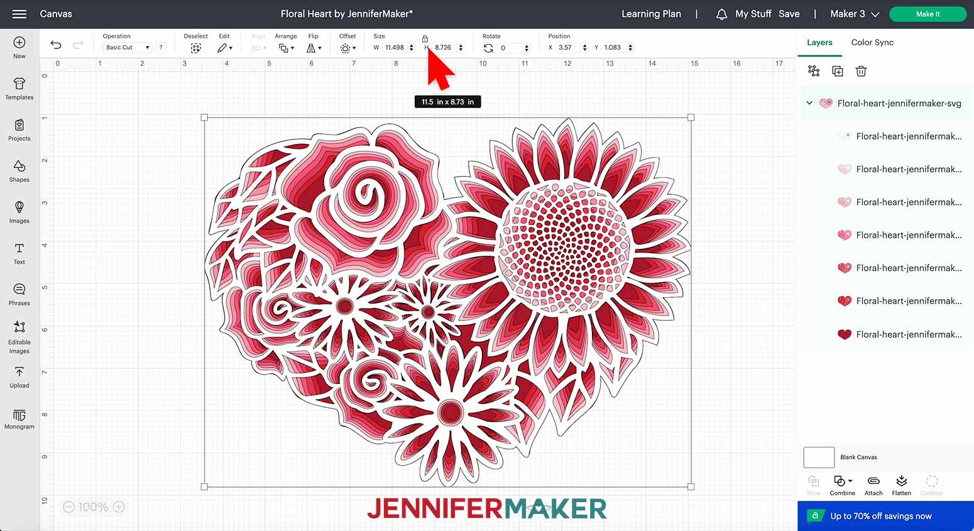Open the Maker 3 machine dropdown
This screenshot has height=531, width=974.
click(x=855, y=14)
